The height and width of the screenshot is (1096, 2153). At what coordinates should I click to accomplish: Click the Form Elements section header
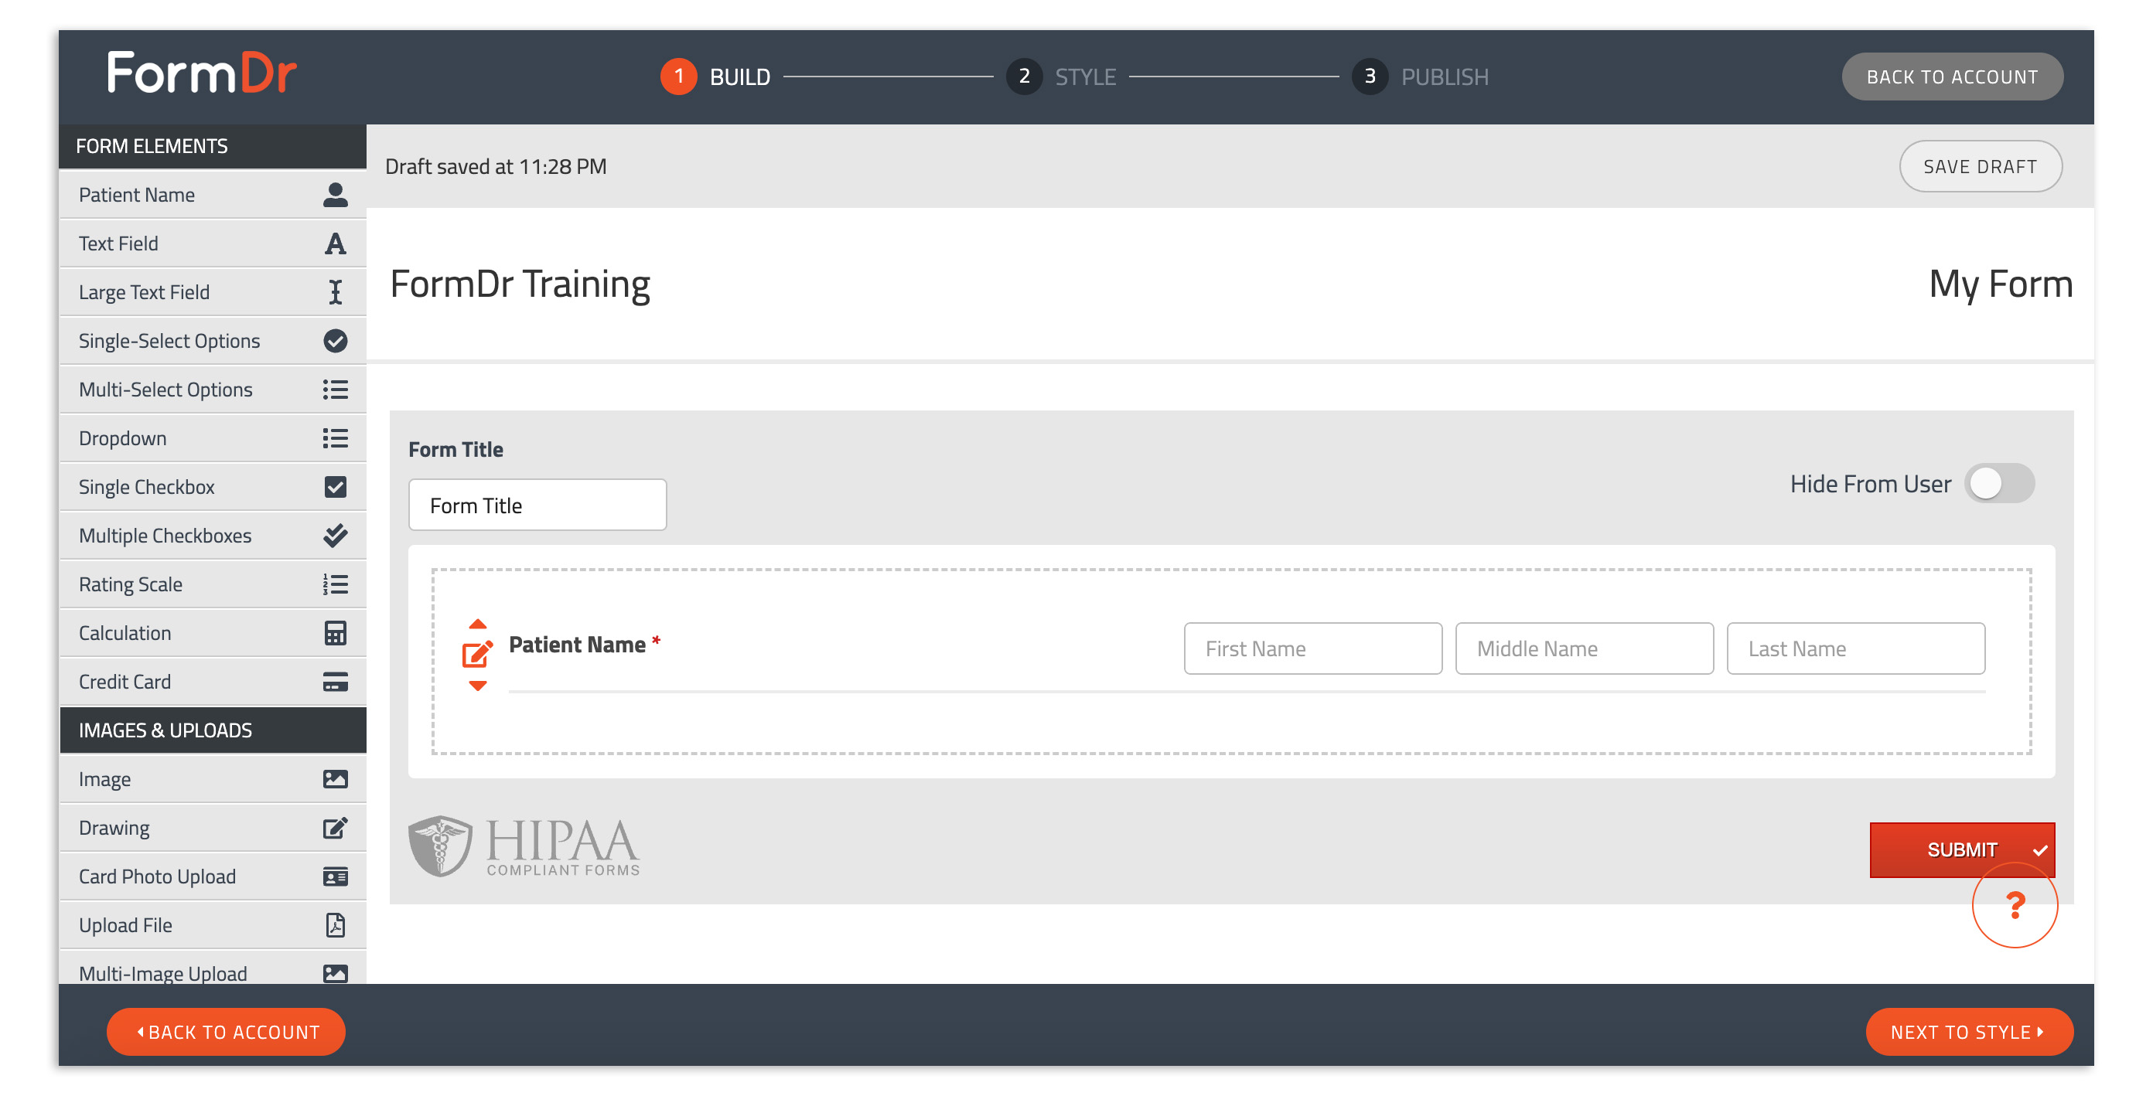(x=213, y=147)
